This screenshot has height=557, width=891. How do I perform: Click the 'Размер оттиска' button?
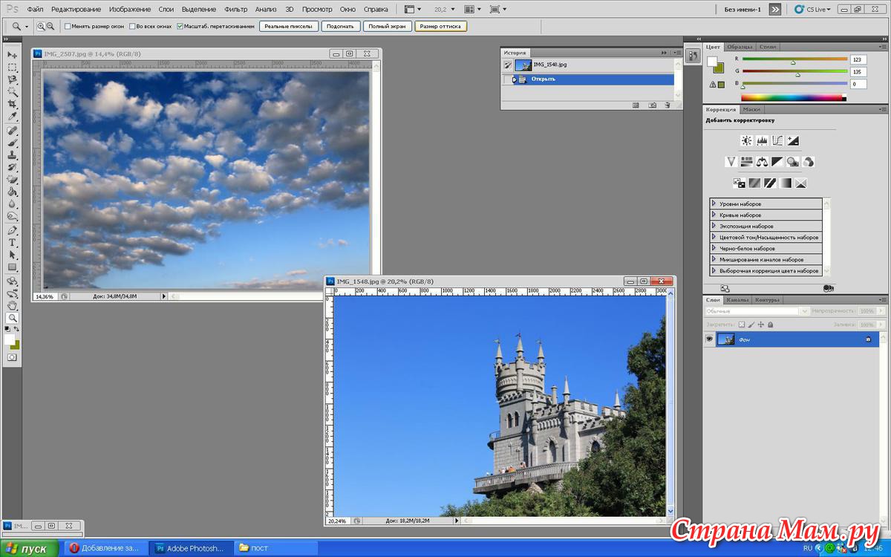440,26
